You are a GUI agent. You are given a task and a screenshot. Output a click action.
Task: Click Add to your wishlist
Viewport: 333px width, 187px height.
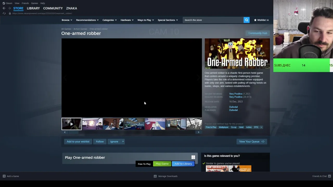(x=78, y=142)
